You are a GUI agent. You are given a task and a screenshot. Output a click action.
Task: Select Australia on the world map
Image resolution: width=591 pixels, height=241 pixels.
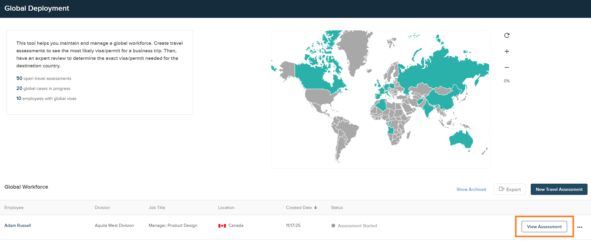pyautogui.click(x=460, y=139)
